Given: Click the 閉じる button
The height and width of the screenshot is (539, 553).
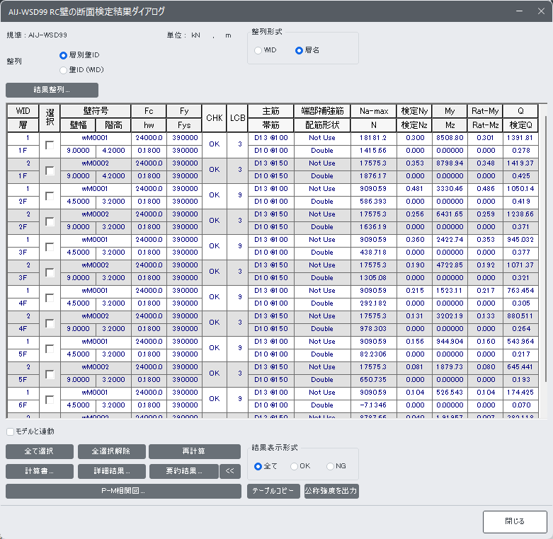Looking at the screenshot, I should pos(515,522).
